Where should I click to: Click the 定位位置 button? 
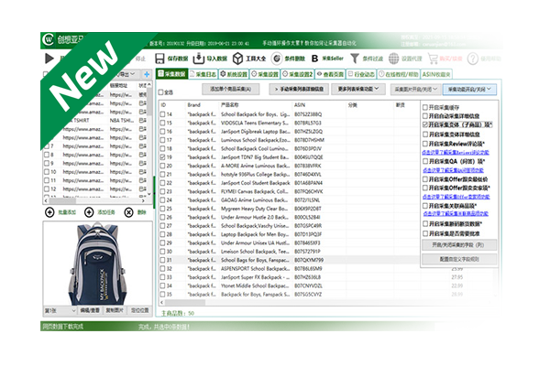tap(140, 310)
